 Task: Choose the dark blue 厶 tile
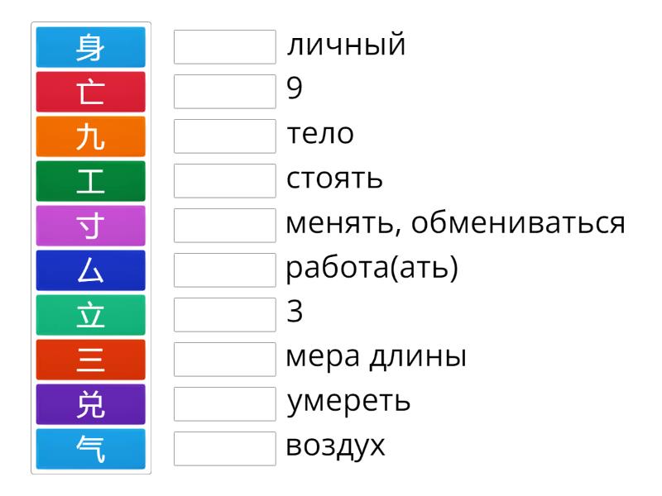pos(91,270)
